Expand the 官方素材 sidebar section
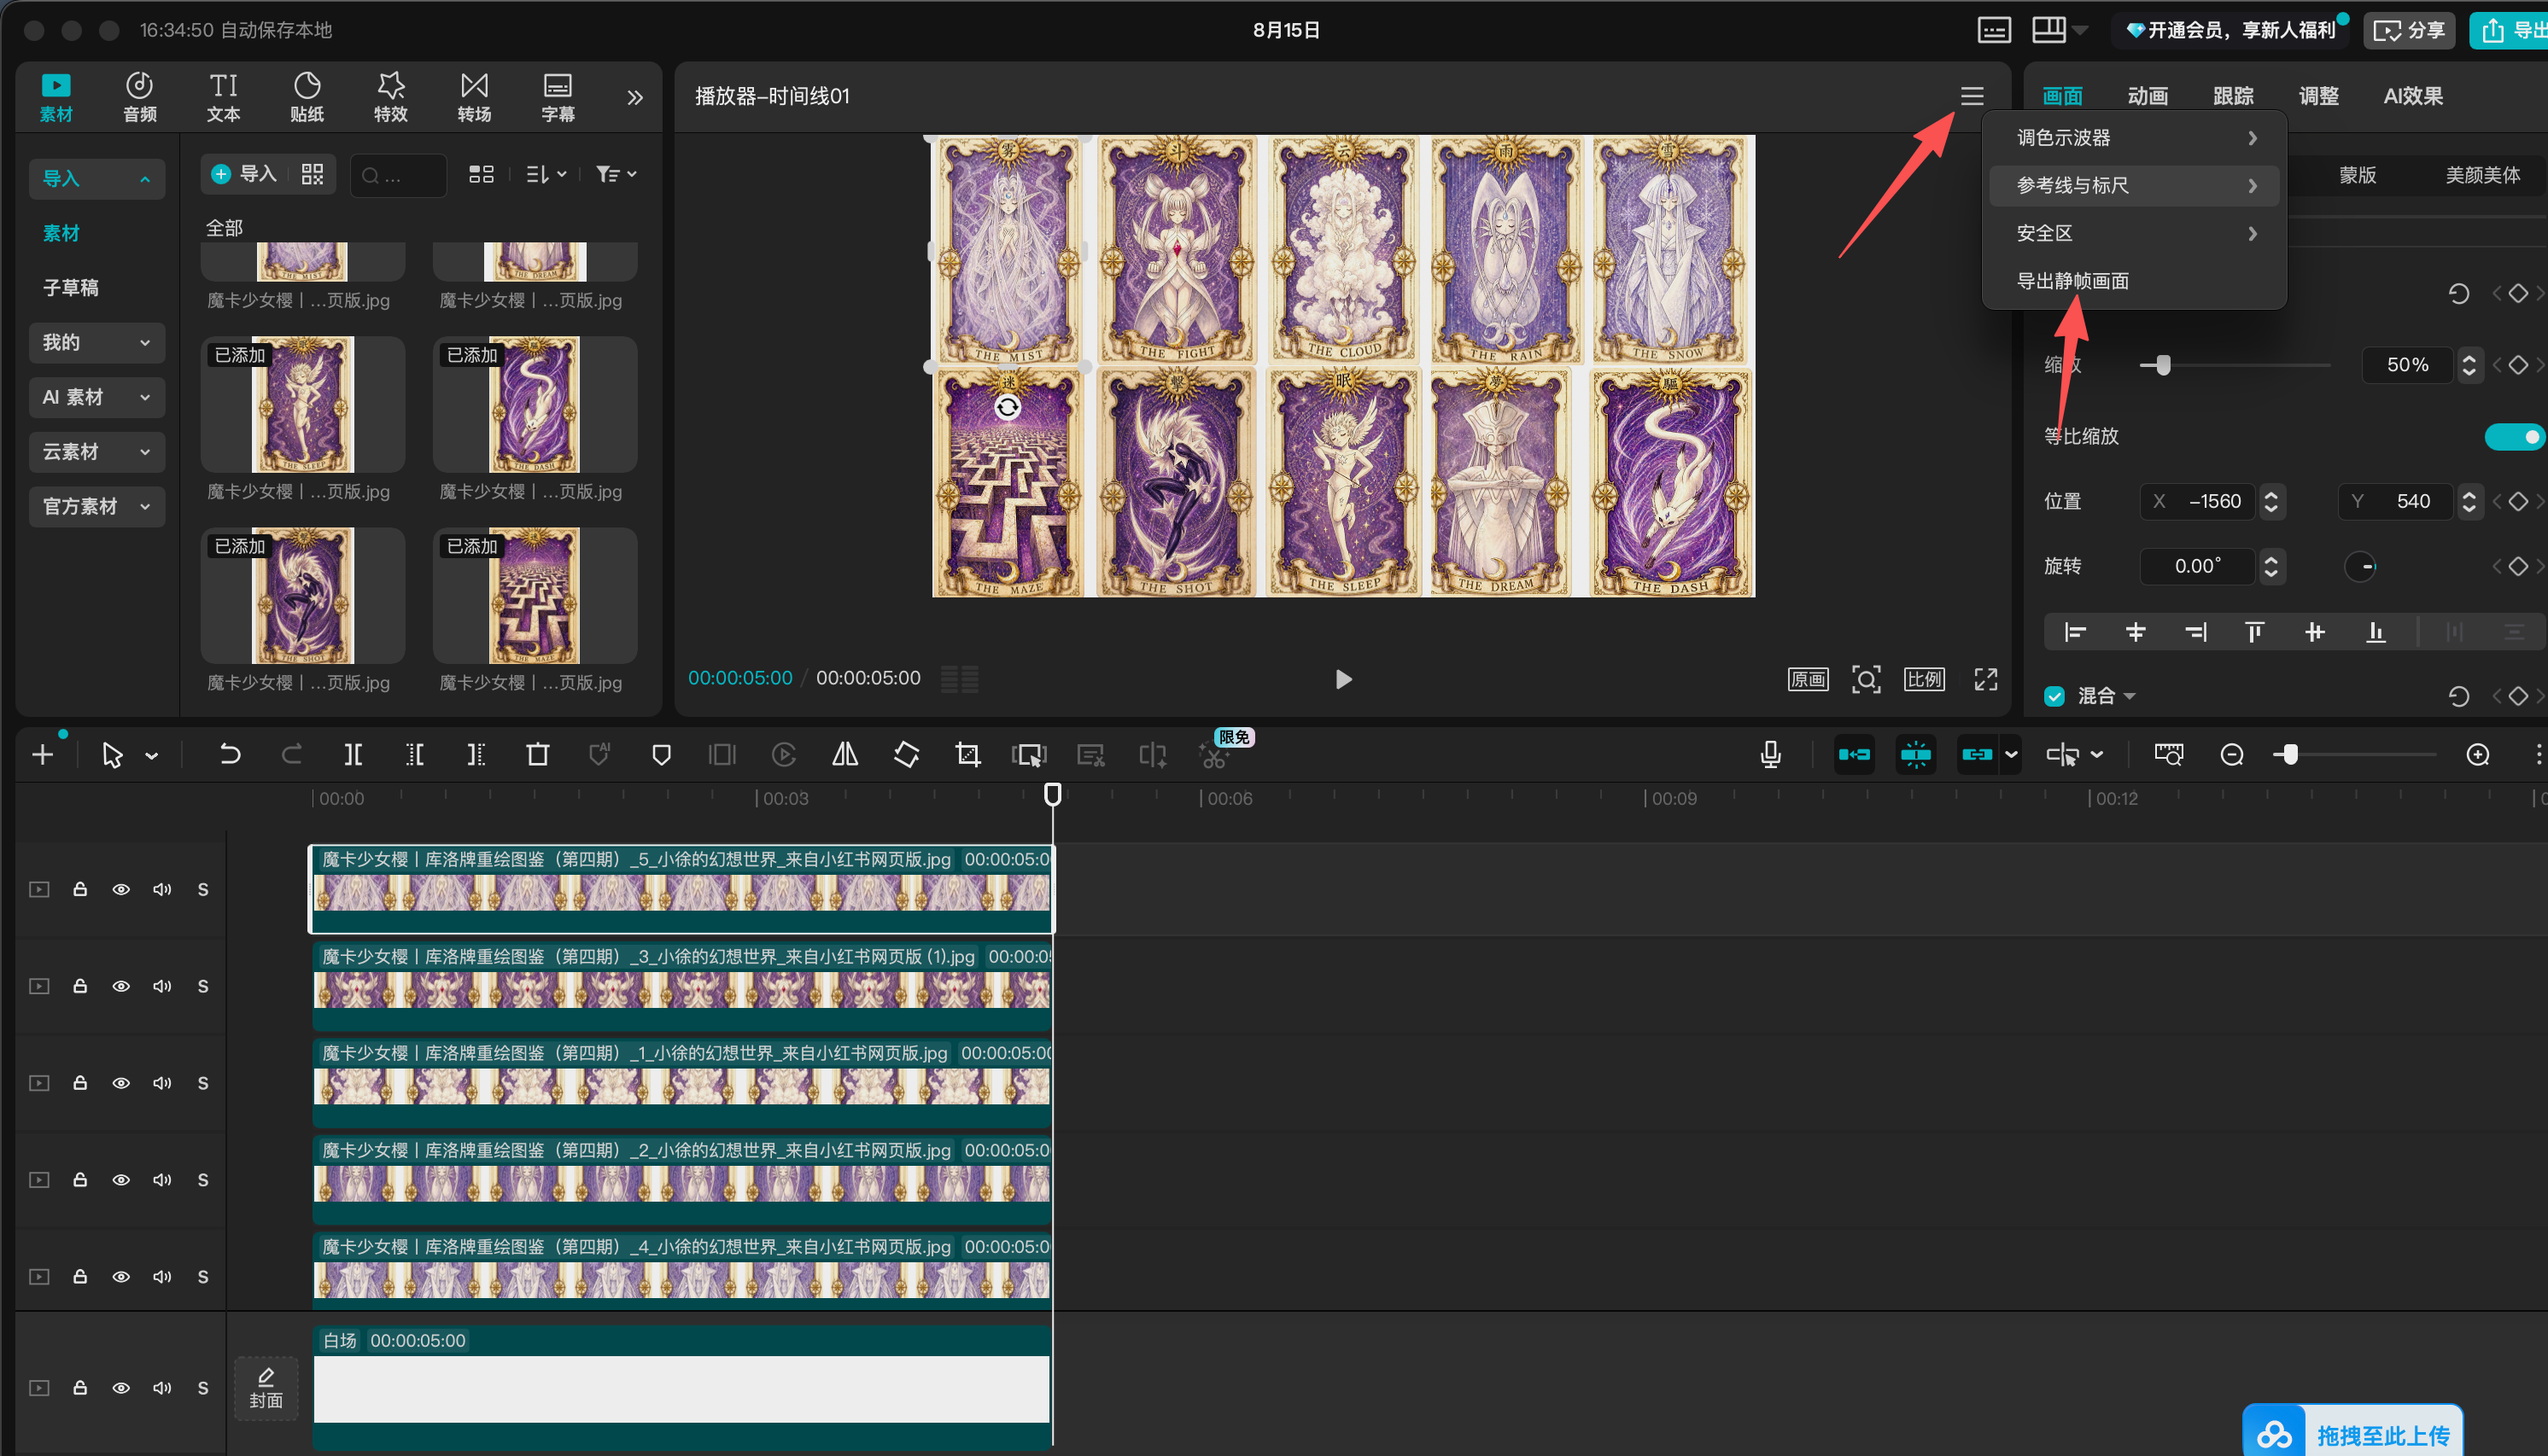The width and height of the screenshot is (2548, 1456). point(96,506)
